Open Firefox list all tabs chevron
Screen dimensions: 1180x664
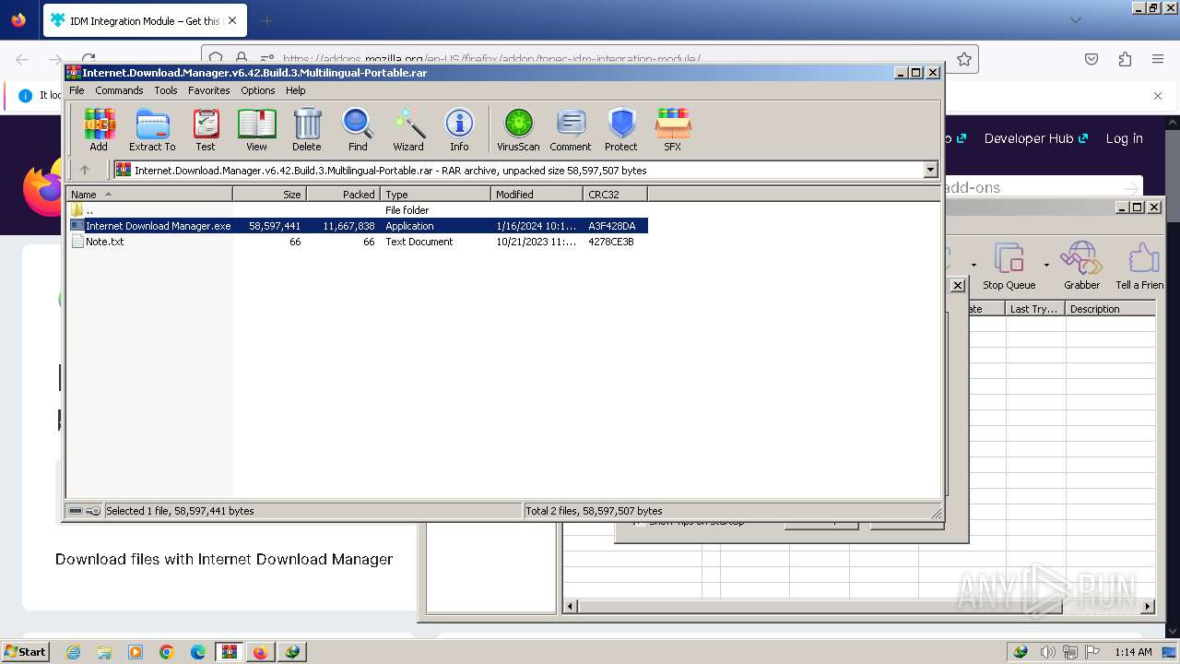(x=1076, y=20)
